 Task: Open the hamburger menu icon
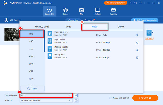(x=140, y=3)
